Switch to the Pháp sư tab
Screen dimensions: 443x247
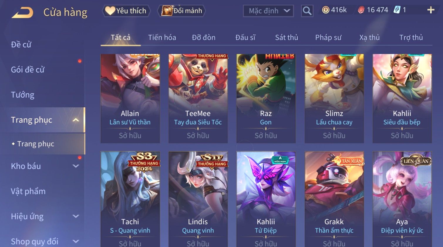click(x=328, y=38)
